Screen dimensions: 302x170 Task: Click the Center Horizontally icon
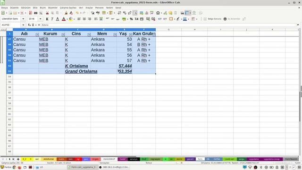[84, 19]
